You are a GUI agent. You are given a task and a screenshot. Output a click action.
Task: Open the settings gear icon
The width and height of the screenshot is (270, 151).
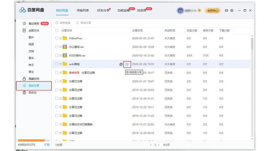point(232,10)
